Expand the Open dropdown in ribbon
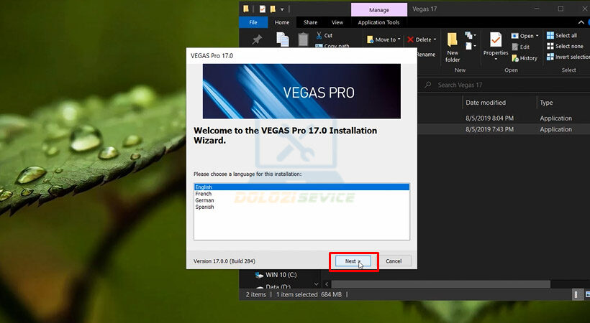 [x=537, y=36]
